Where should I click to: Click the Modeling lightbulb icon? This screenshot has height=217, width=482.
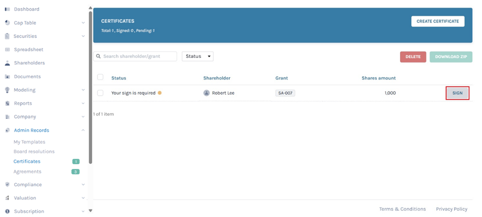click(7, 90)
